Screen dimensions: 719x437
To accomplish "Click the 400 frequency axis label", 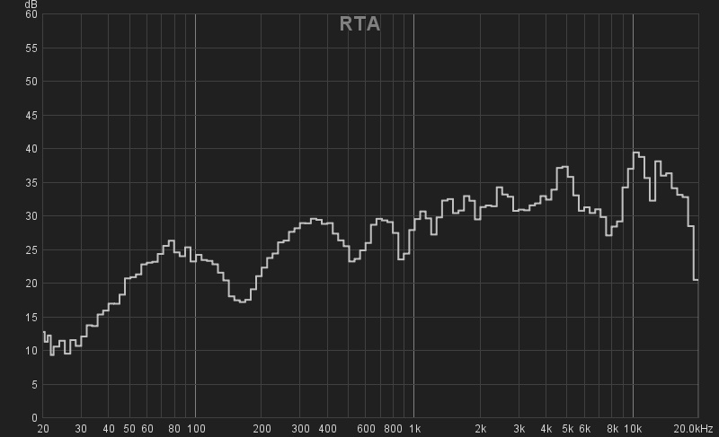I will (327, 429).
